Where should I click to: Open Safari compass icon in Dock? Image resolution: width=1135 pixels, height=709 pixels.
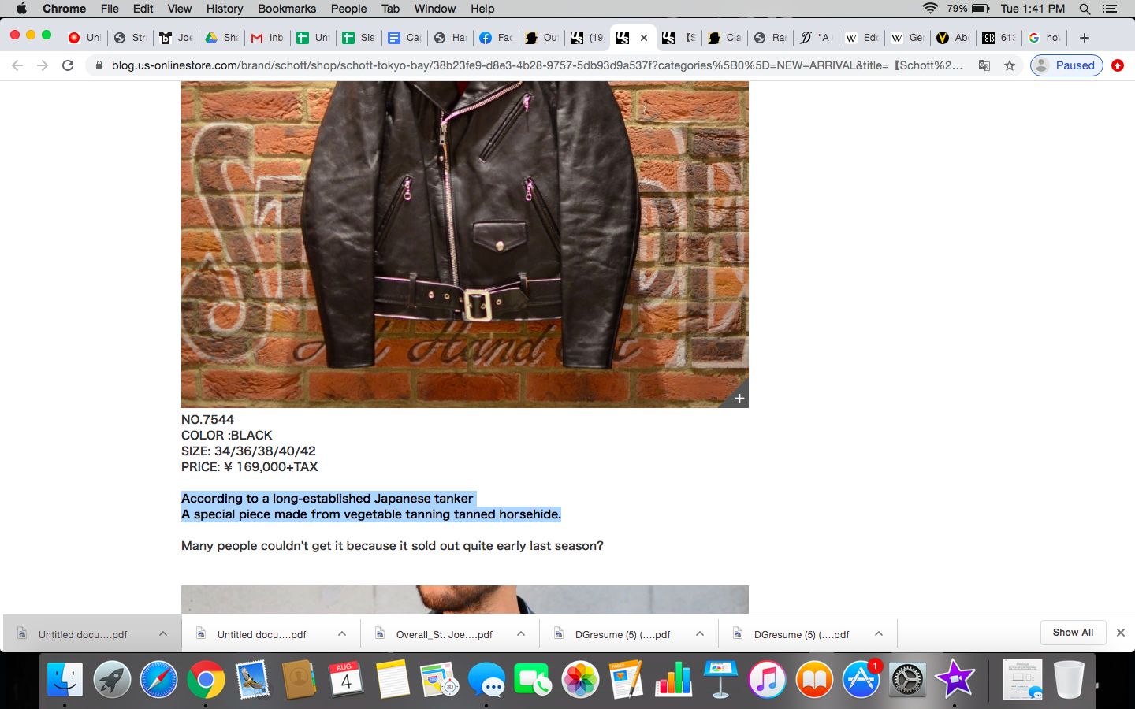pyautogui.click(x=159, y=679)
